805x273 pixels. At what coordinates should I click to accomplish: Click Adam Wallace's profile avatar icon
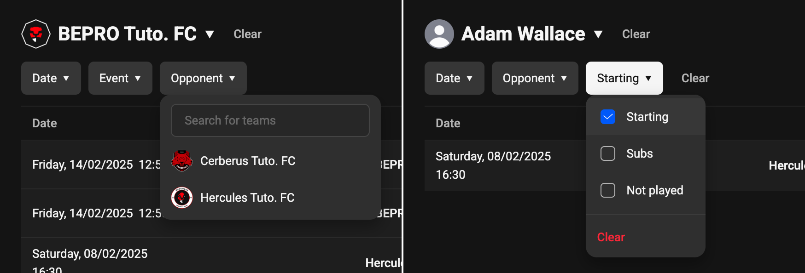click(x=439, y=34)
